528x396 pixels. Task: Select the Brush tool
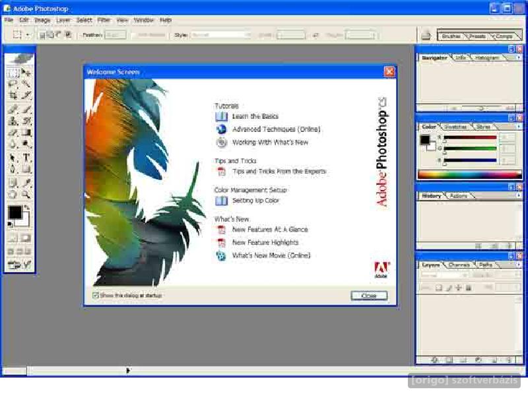(x=26, y=109)
